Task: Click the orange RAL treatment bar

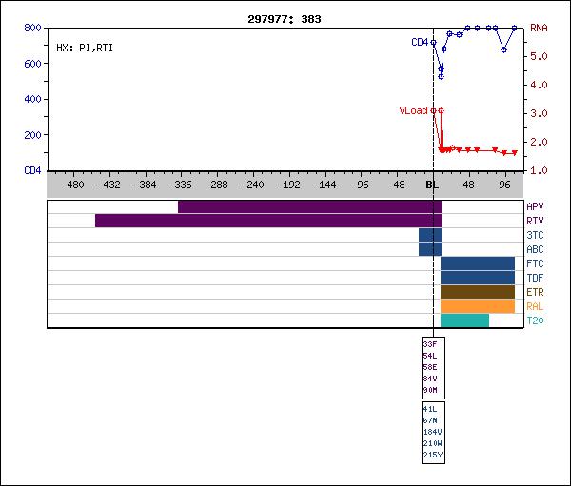Action: pos(477,306)
